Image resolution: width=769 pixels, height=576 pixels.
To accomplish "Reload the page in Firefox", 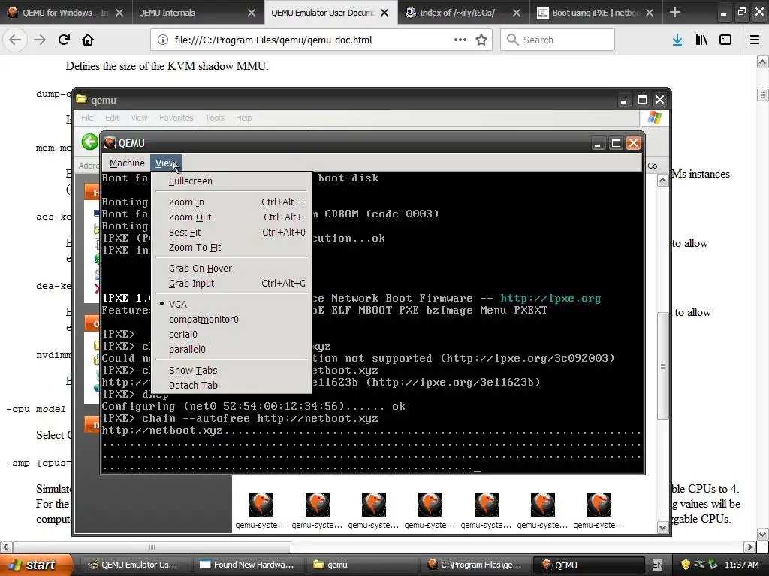I will (64, 40).
